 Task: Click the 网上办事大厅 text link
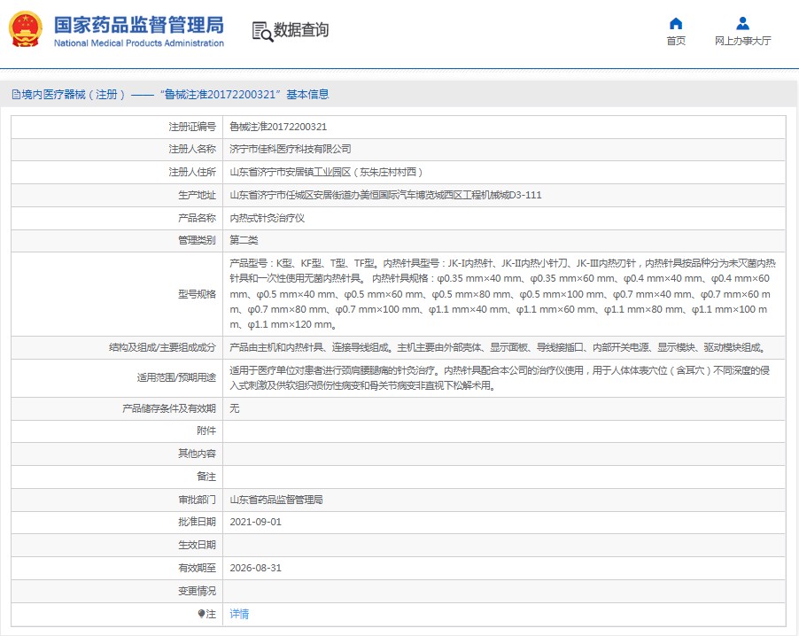point(742,41)
